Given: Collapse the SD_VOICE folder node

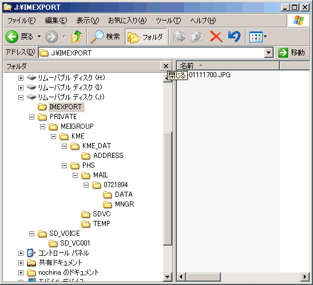Looking at the screenshot, I should pyautogui.click(x=31, y=233).
